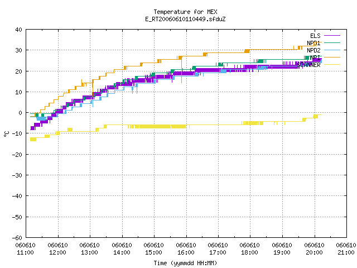The image size is (357, 268).
Task: Click the y-axis tick label -40
Action: click(x=17, y=196)
